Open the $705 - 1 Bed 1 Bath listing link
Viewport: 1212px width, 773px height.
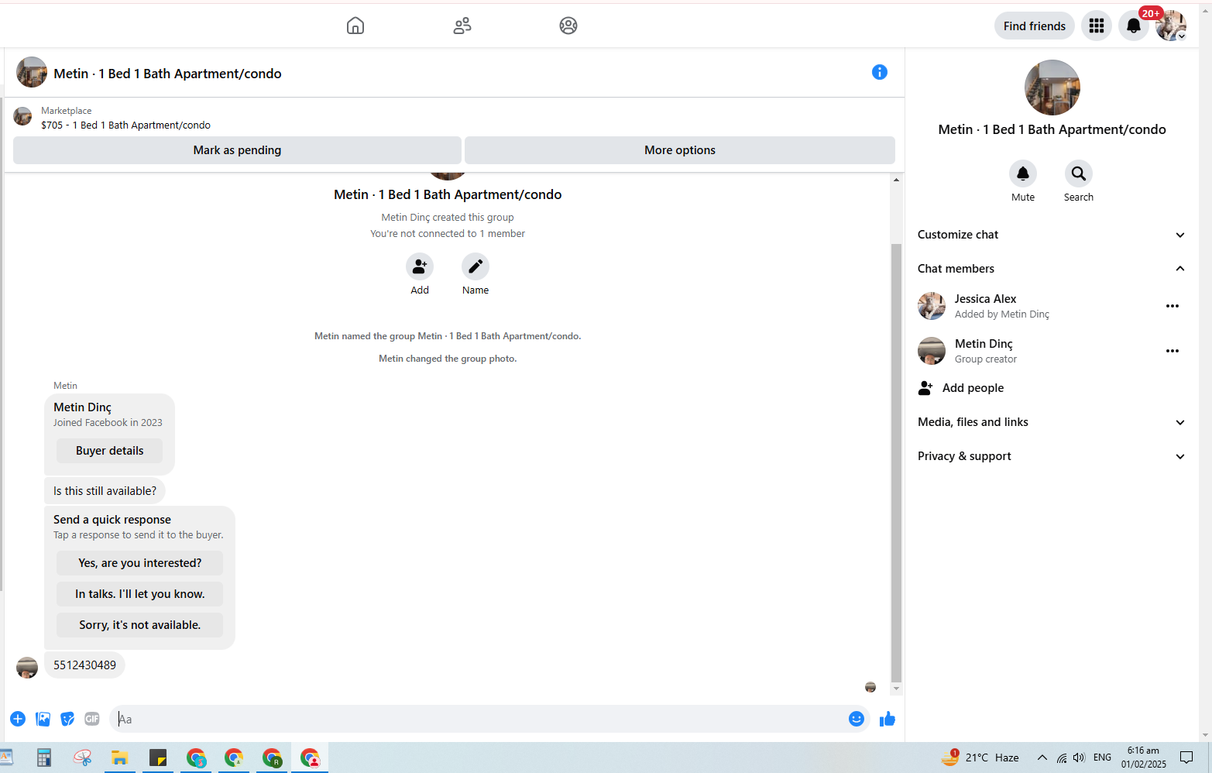[x=125, y=125]
